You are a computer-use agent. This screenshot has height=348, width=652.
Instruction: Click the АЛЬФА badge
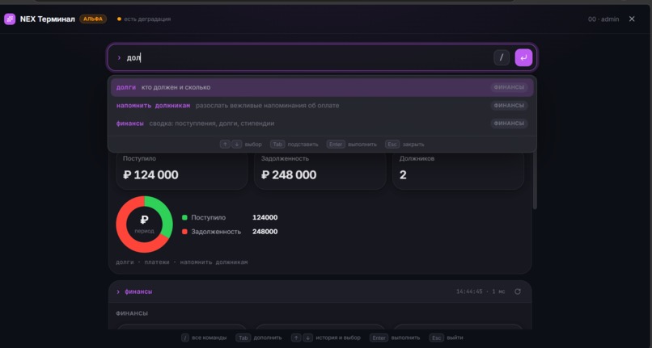pos(93,19)
